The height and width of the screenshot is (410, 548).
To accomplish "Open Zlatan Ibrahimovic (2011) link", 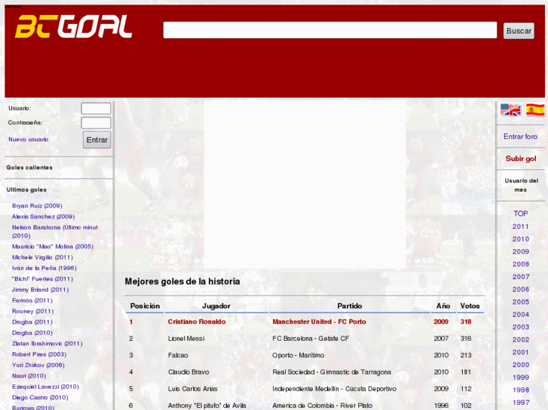I will point(47,344).
